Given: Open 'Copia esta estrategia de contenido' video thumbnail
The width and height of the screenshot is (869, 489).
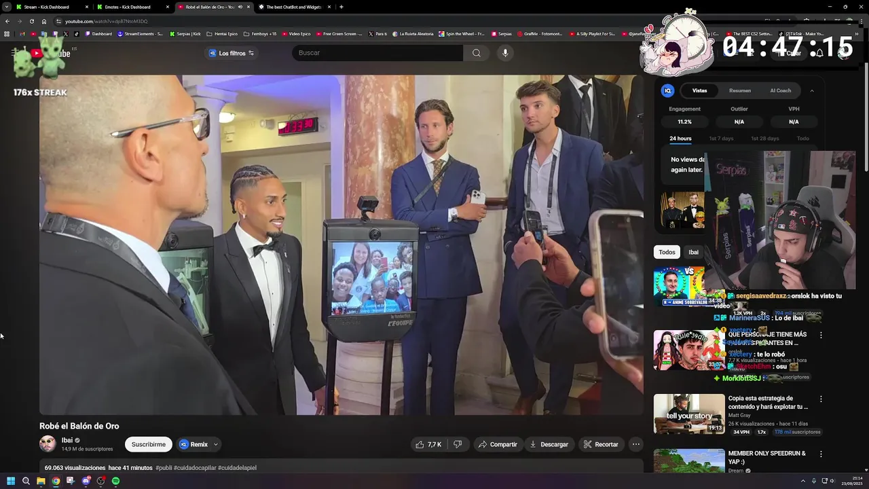Looking at the screenshot, I should tap(689, 414).
